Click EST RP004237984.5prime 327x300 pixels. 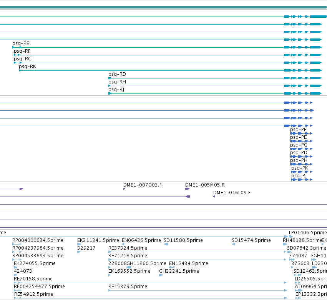38,248
